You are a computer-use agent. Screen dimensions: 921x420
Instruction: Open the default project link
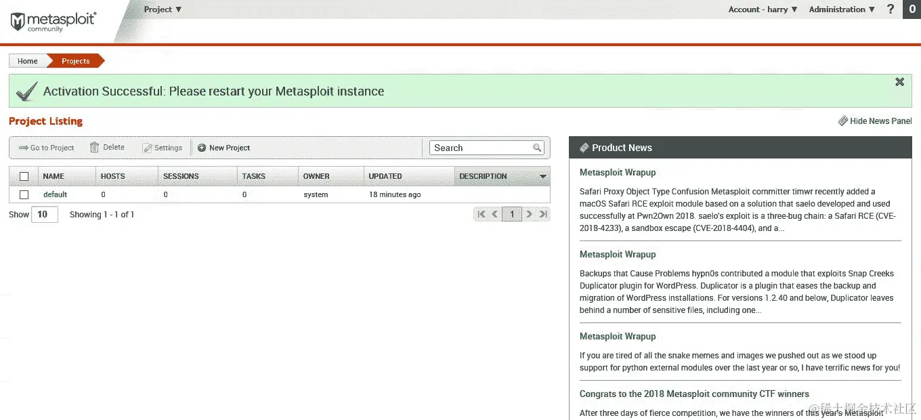click(x=55, y=194)
